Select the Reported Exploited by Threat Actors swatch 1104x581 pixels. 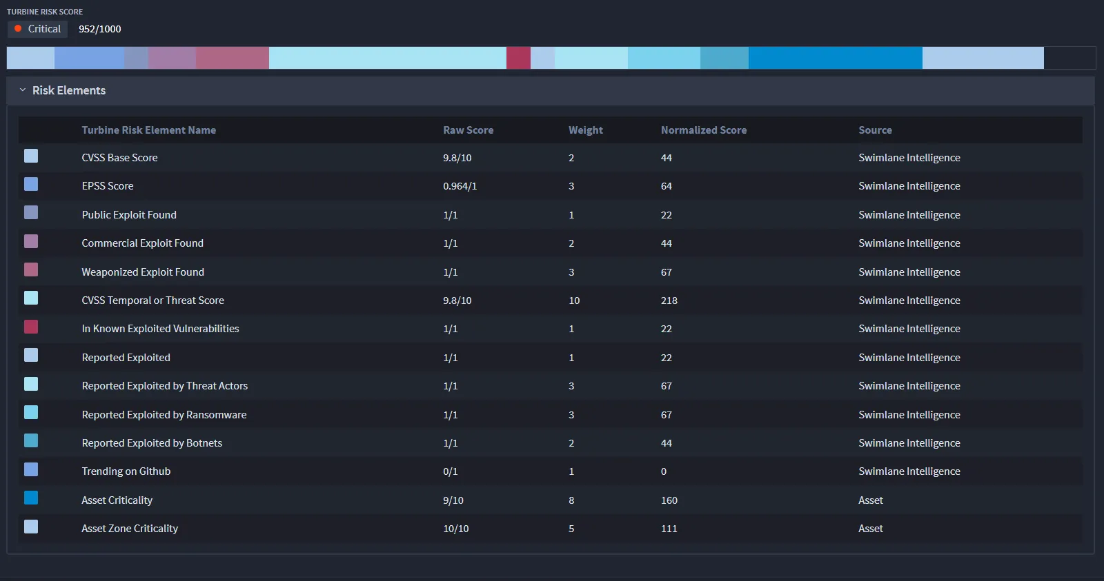(31, 384)
